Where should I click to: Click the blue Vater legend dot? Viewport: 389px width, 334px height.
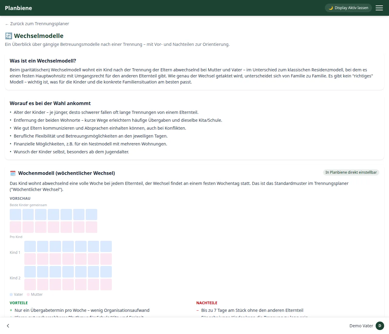(11, 295)
